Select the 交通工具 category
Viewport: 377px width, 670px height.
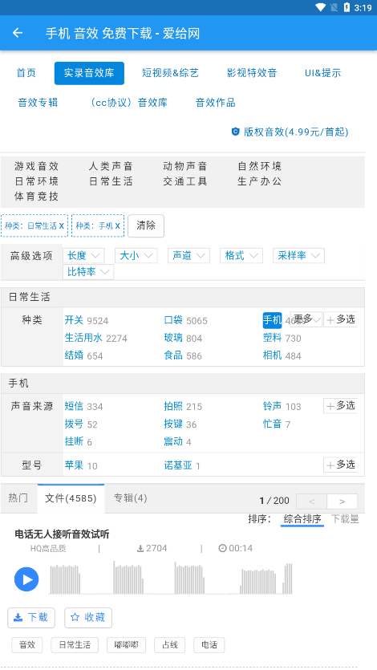pyautogui.click(x=184, y=181)
